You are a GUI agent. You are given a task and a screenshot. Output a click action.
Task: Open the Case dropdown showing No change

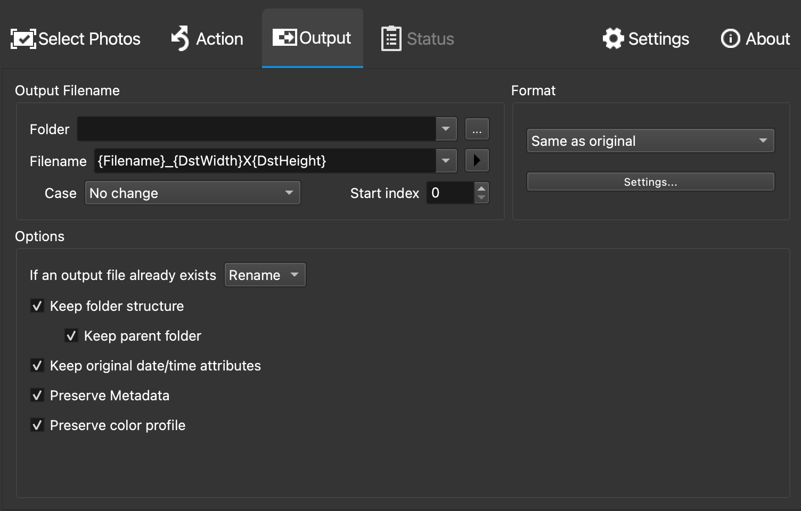click(192, 193)
